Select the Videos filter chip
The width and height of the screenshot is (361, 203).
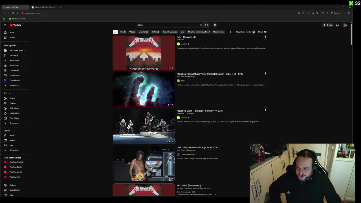(132, 32)
